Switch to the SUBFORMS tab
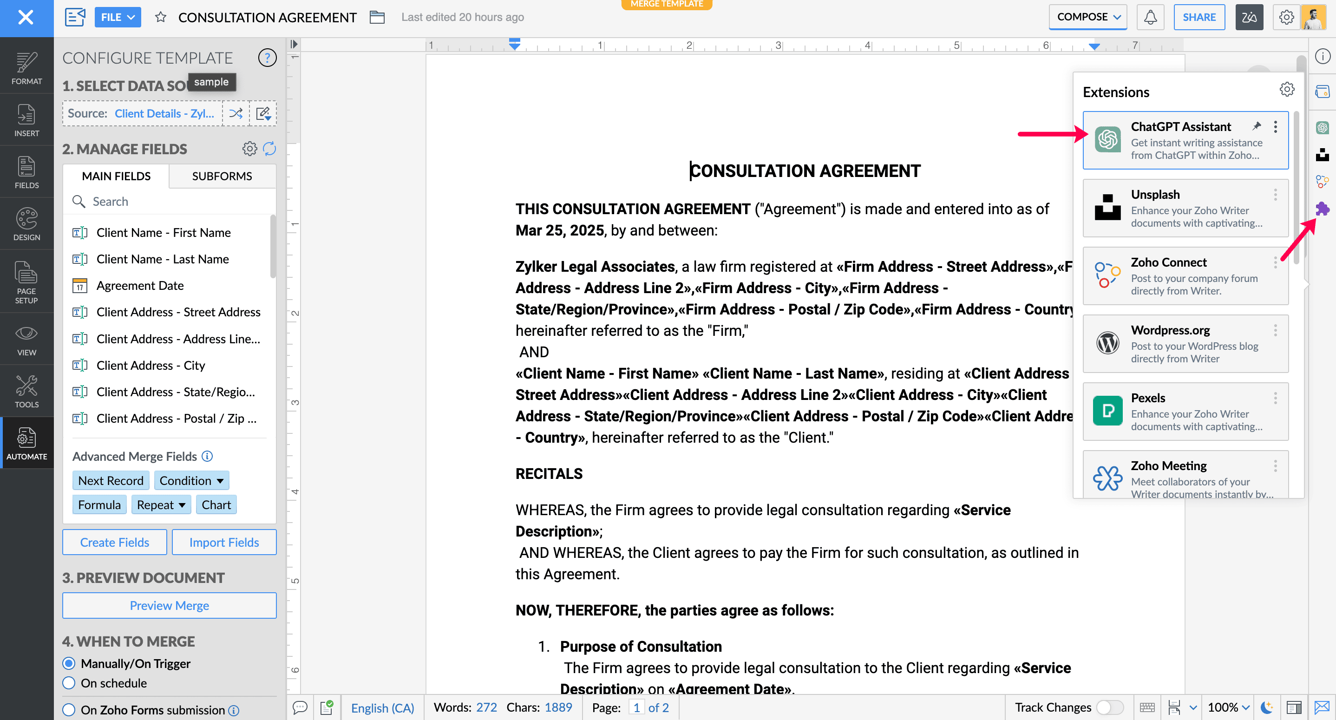 [x=222, y=176]
